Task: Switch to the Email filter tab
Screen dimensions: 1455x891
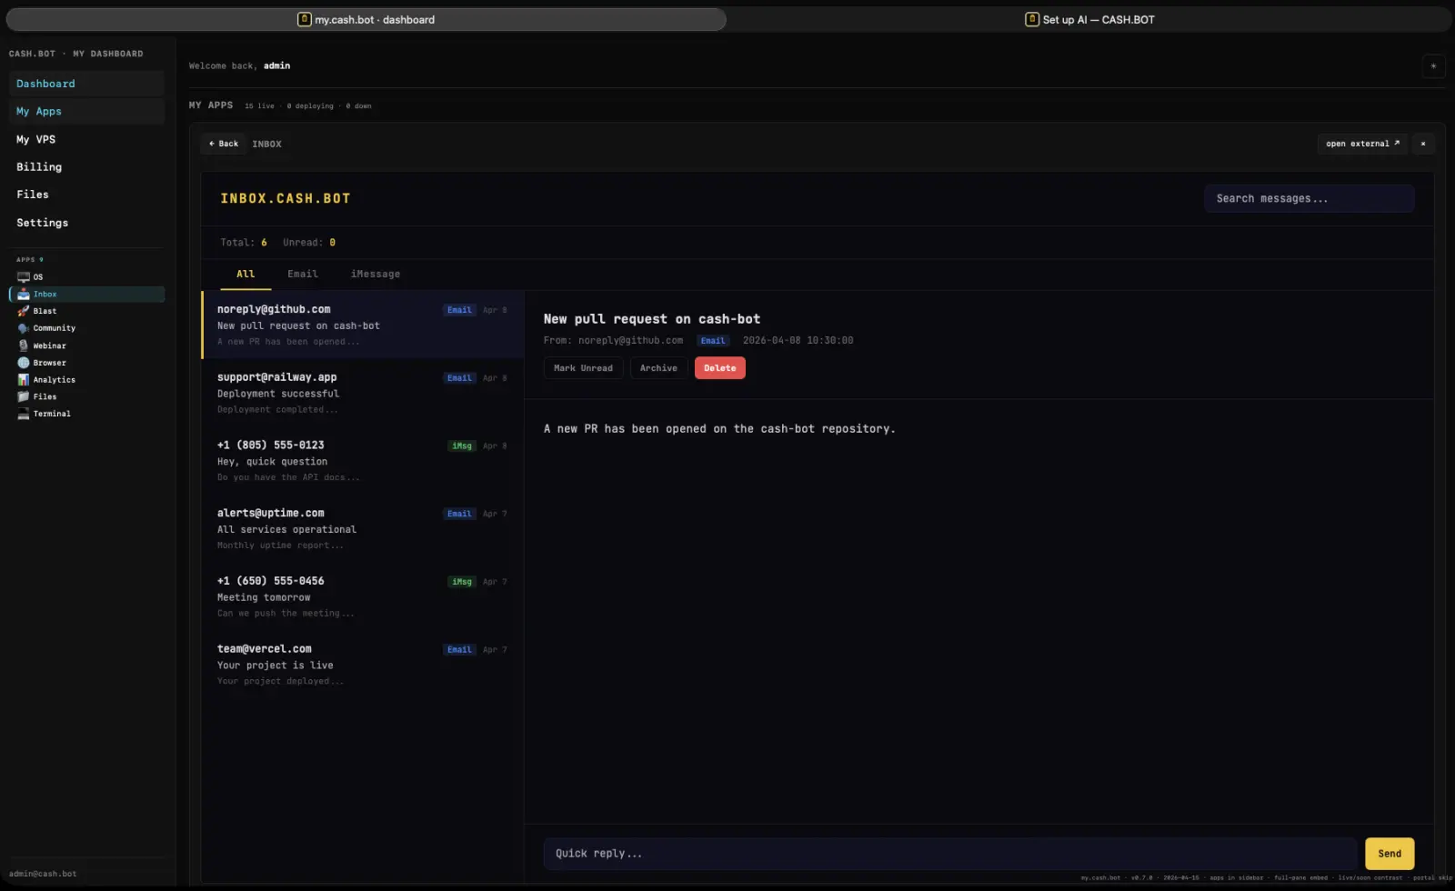Action: click(303, 274)
